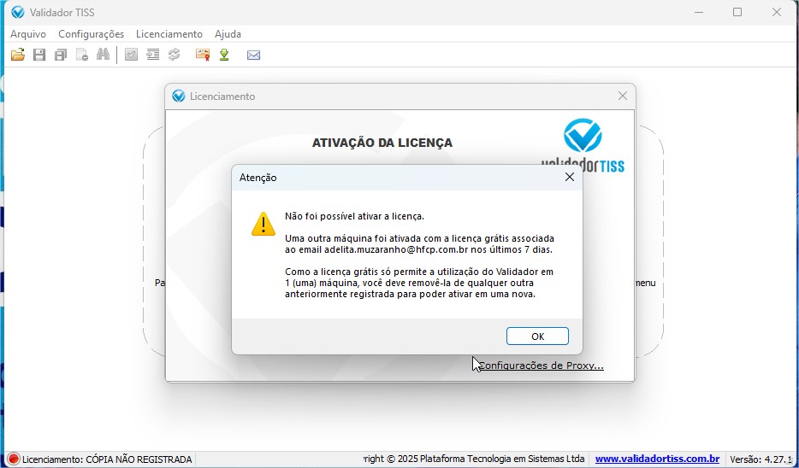Viewport: 799px width, 468px height.
Task: Click the open file folder icon
Action: (x=17, y=55)
